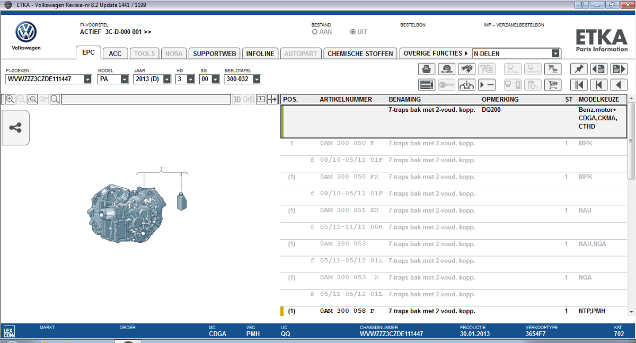Click the BENAMING column header
This screenshot has height=343, width=636.
coord(404,99)
